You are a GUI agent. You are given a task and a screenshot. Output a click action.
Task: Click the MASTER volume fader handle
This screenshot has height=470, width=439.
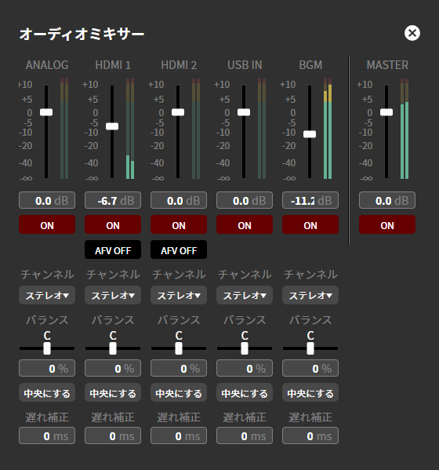(386, 112)
